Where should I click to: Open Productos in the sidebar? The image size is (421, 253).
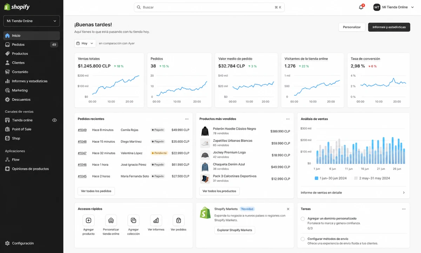(32, 54)
